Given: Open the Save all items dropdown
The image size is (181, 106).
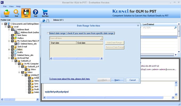Looking at the screenshot, I should [x=101, y=38].
